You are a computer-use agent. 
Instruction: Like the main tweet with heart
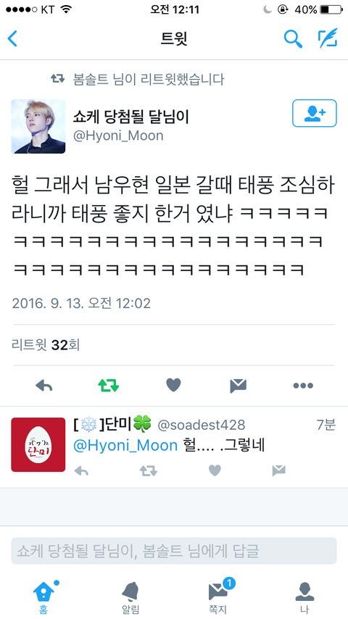(x=173, y=385)
